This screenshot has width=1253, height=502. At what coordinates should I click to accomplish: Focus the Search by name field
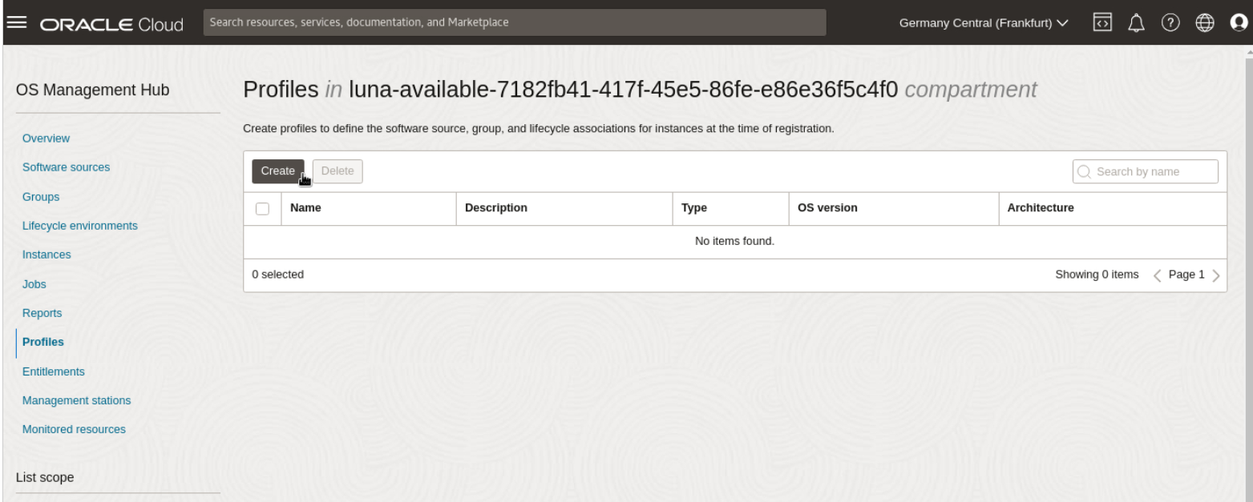click(1146, 171)
